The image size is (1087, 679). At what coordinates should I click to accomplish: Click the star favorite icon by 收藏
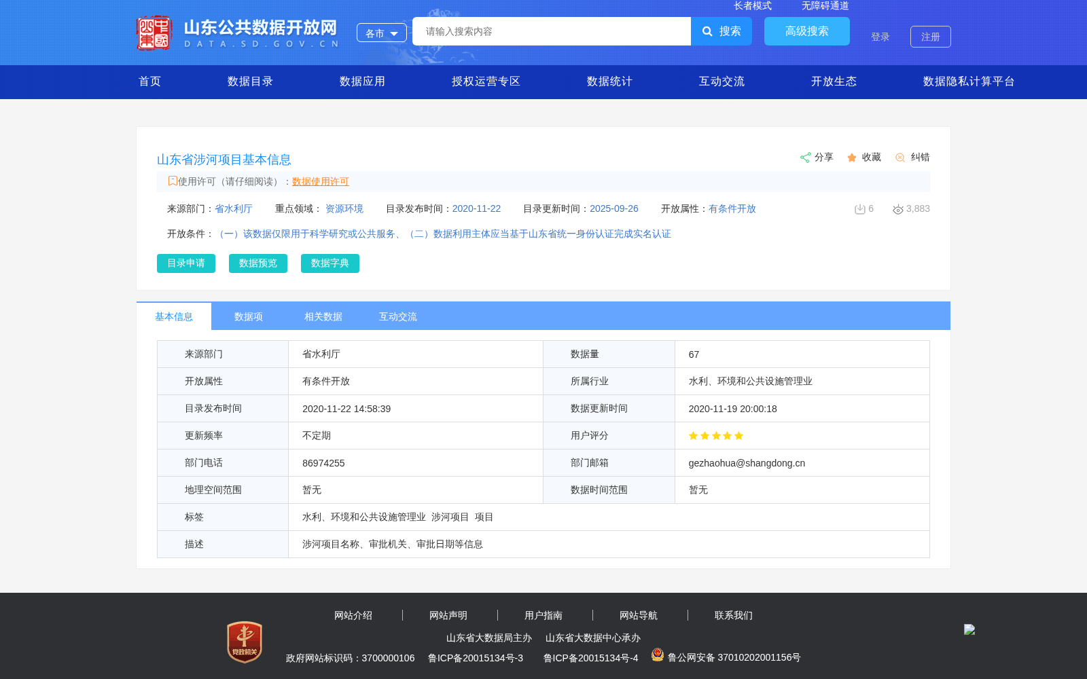[852, 158]
